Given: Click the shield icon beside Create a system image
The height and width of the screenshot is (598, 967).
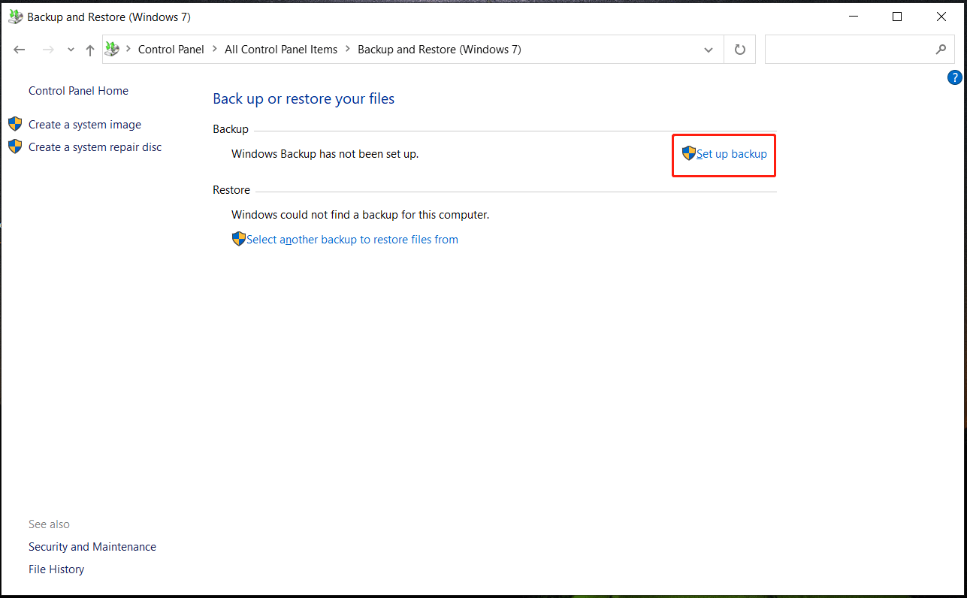Looking at the screenshot, I should click(14, 123).
